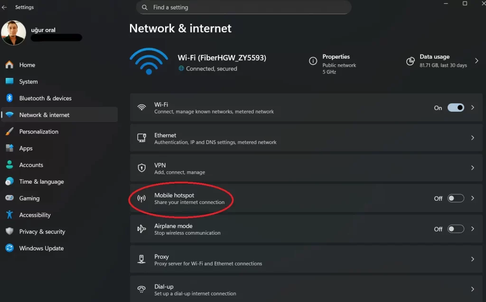Image resolution: width=486 pixels, height=302 pixels.
Task: Click the Wi-Fi signal icon
Action: pyautogui.click(x=141, y=107)
